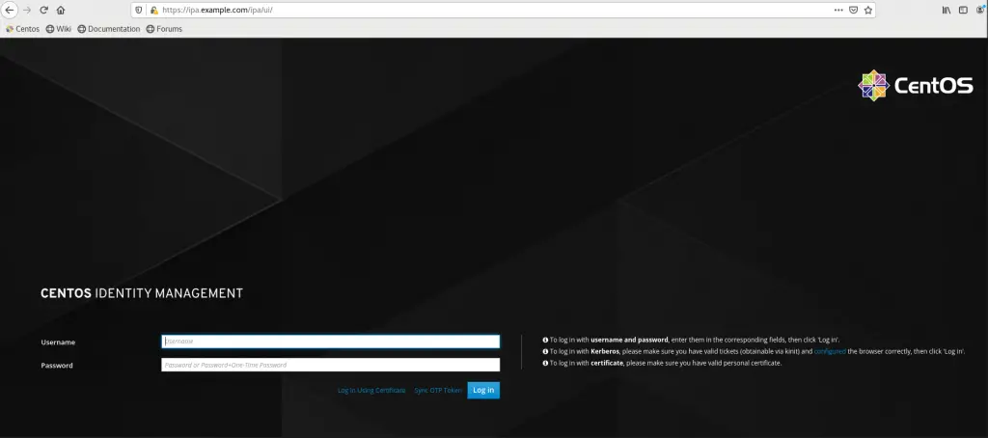Bookmark this page with the star icon

coord(868,10)
